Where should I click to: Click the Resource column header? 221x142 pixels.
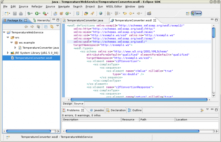[x=130, y=120]
